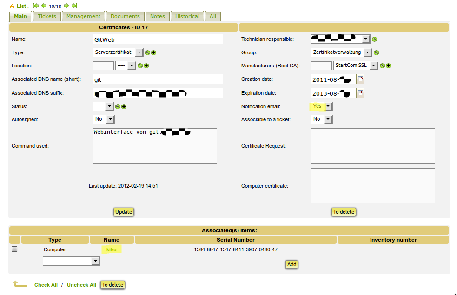Switch to the Tickets tab
Screen dimensions: 457x295
pos(46,16)
